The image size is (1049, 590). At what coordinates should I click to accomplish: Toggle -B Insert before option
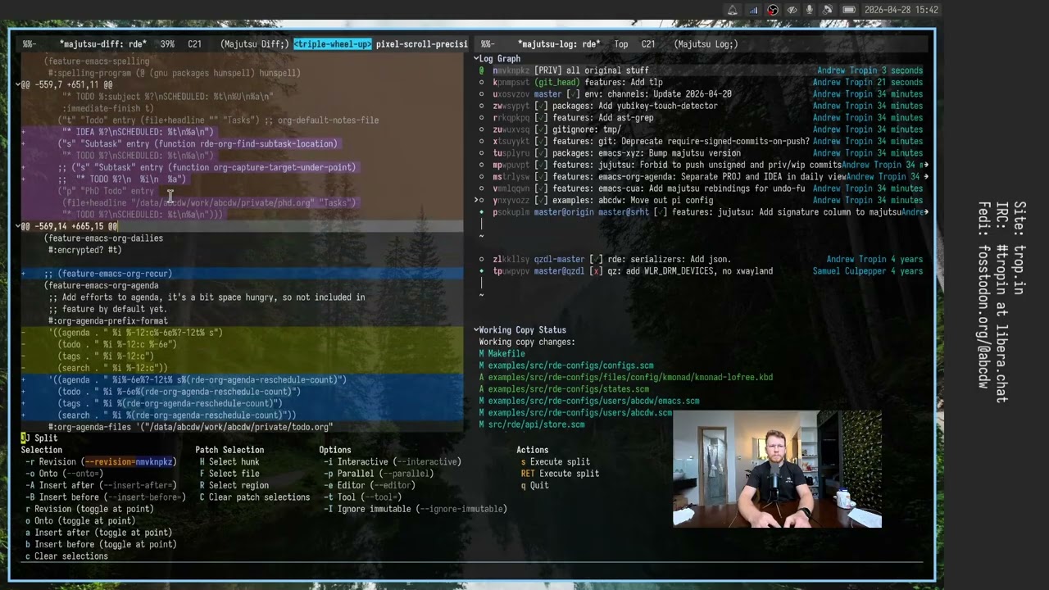[106, 497]
